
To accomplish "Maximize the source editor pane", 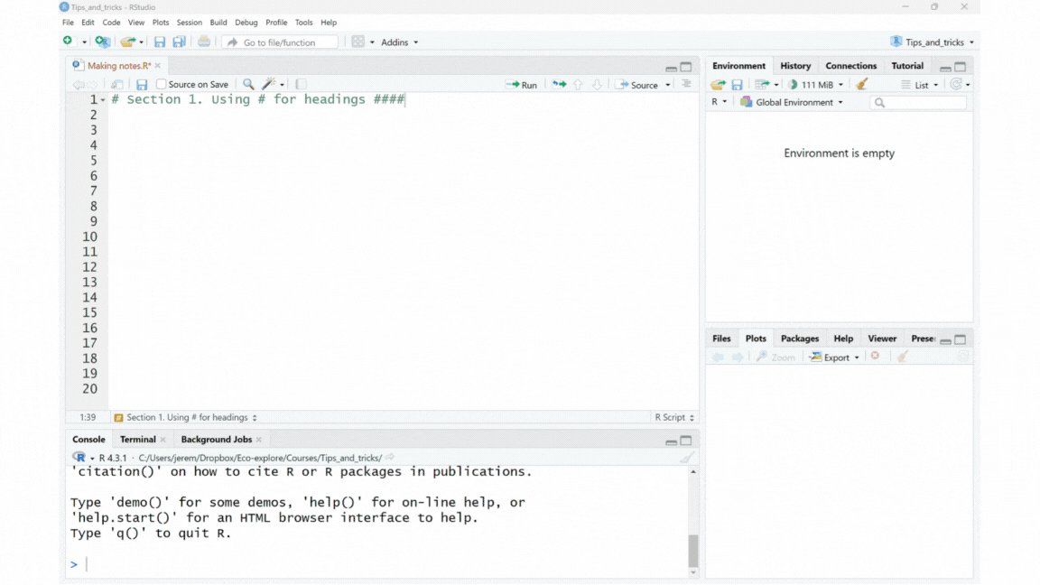I will click(x=686, y=67).
